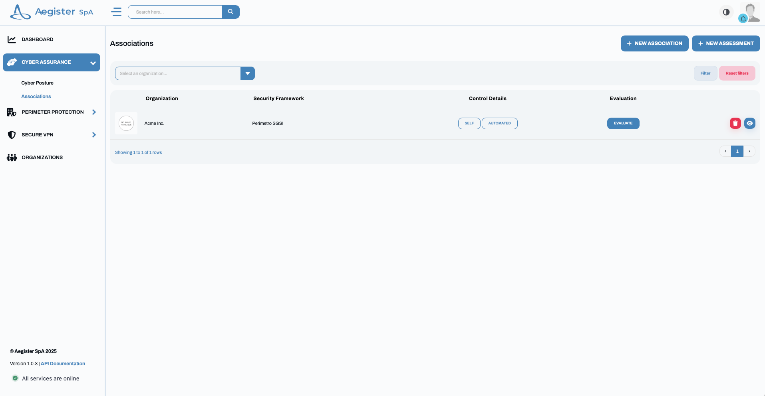
Task: Click the Perimetro SGSI framework cell
Action: [268, 123]
